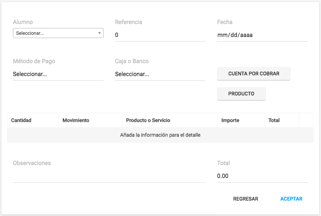
Task: Open the Alumno Seleccionar combo box
Action: (58, 33)
